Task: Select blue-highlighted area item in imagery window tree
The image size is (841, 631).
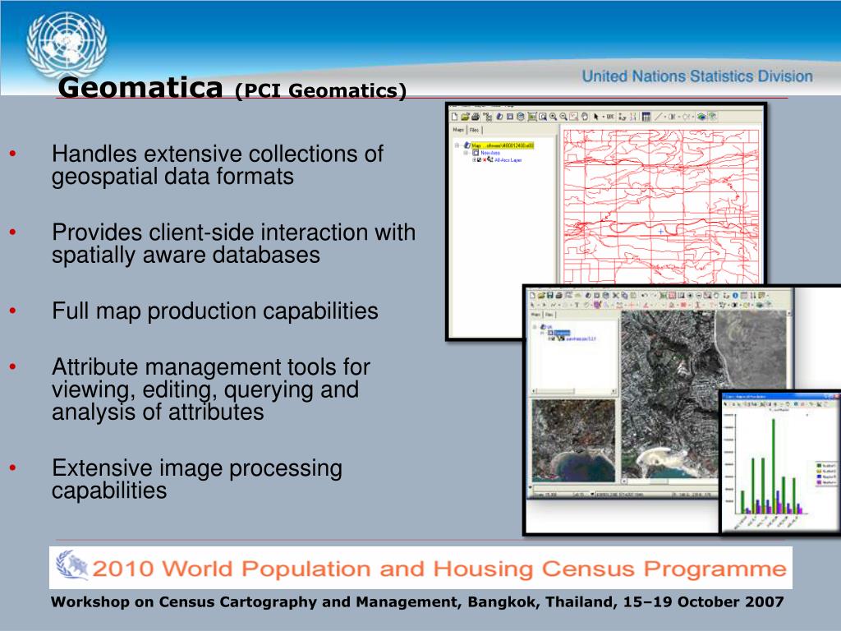Action: [562, 333]
